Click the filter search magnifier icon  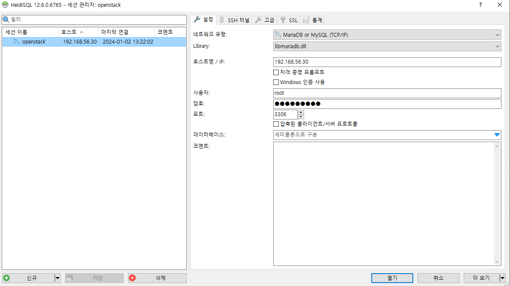[x=6, y=20]
